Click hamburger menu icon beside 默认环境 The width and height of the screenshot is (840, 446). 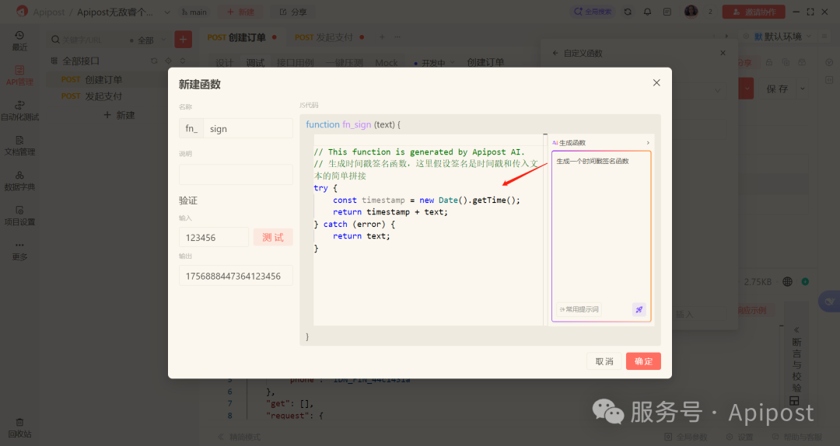824,37
